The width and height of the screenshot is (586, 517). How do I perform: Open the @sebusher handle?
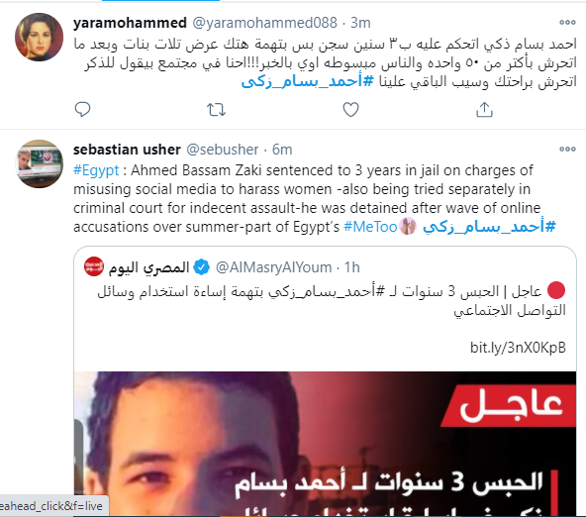tap(223, 150)
